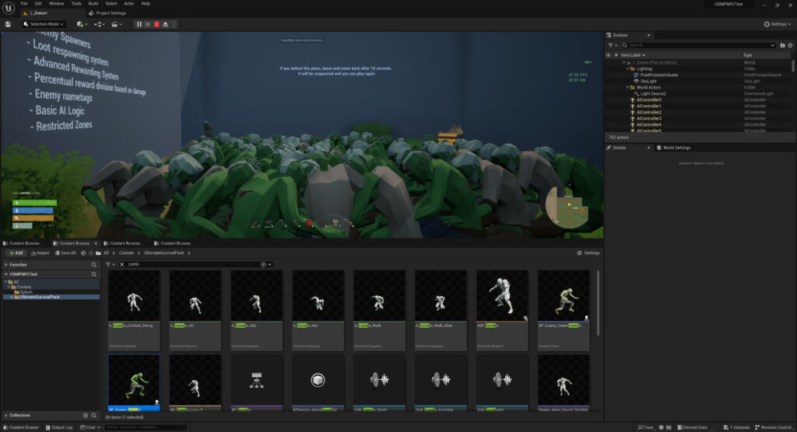797x432 pixels.
Task: Open the Actor menu
Action: tap(129, 4)
